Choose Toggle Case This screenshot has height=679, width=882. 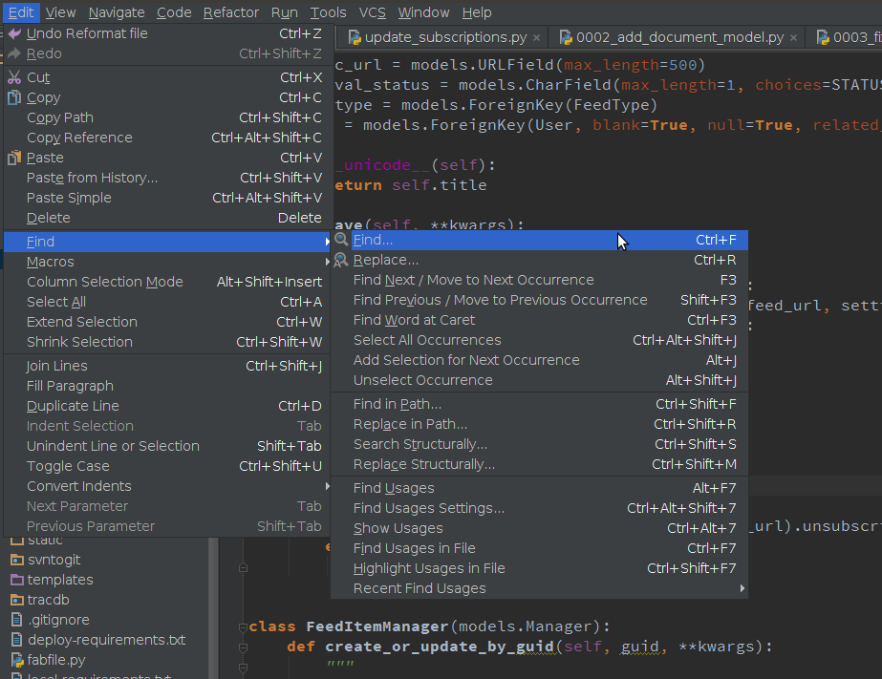(166, 467)
